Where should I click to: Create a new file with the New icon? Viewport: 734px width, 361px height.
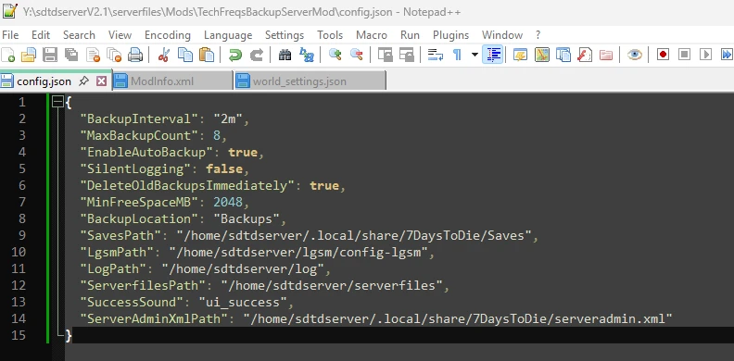(x=8, y=55)
